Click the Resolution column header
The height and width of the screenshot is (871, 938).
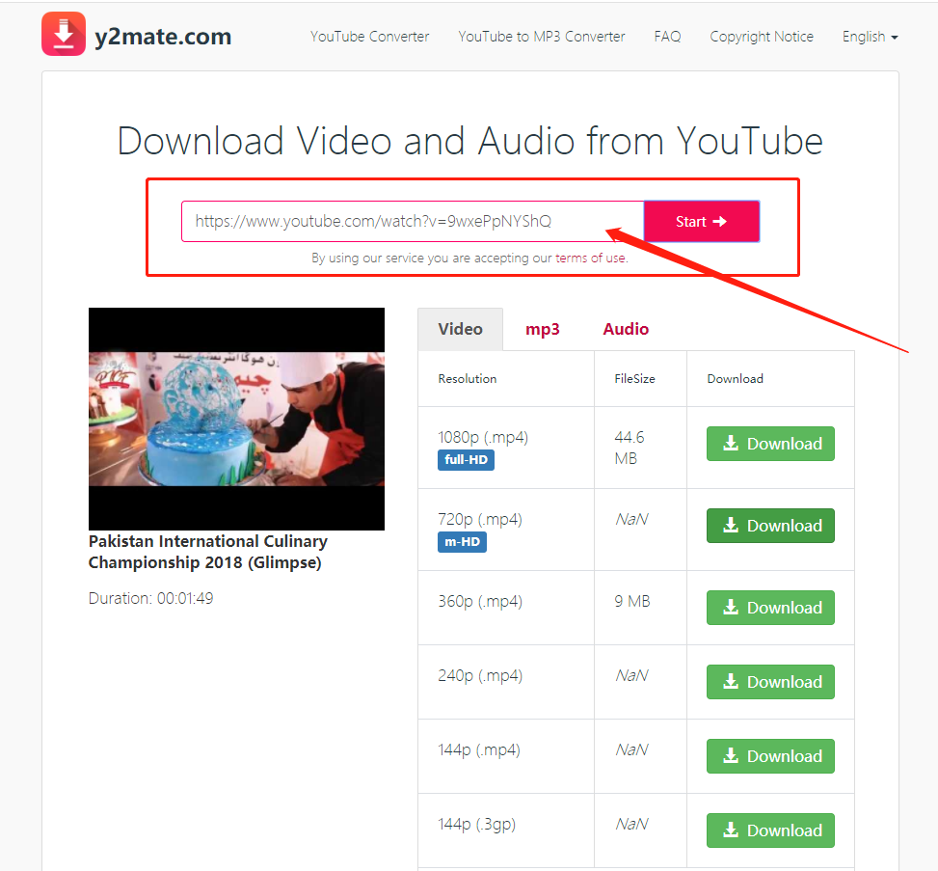468,378
